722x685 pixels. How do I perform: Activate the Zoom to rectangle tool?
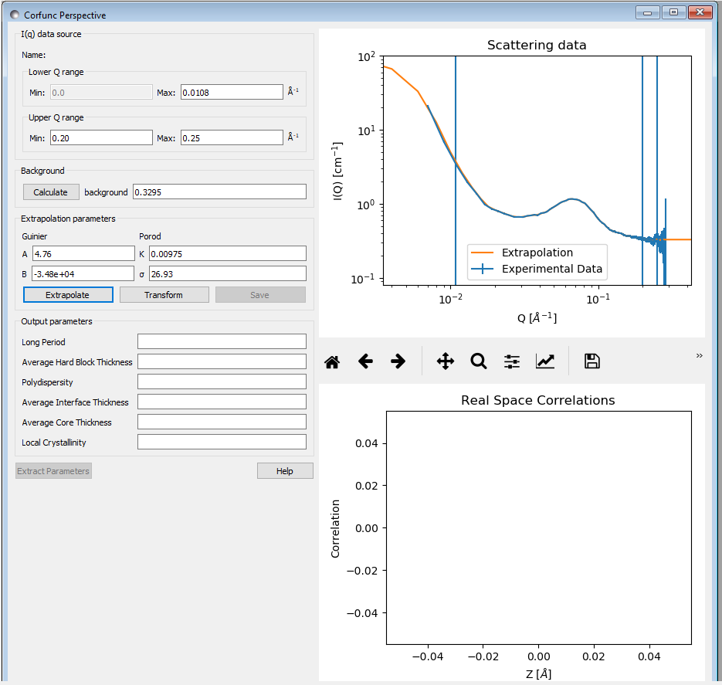[479, 361]
